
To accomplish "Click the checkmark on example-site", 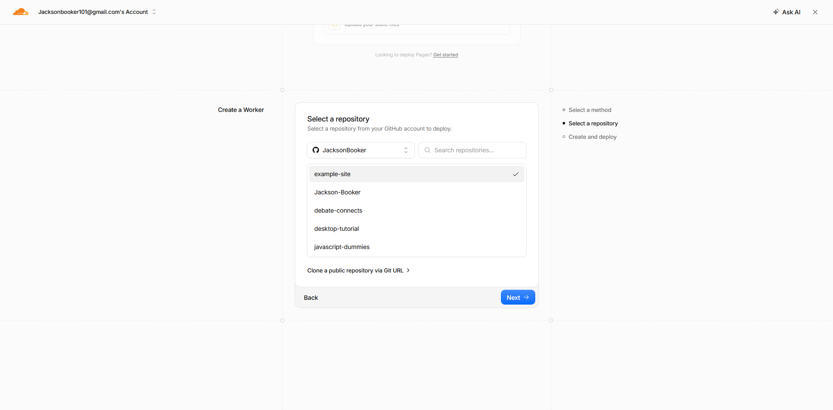I will (x=516, y=174).
